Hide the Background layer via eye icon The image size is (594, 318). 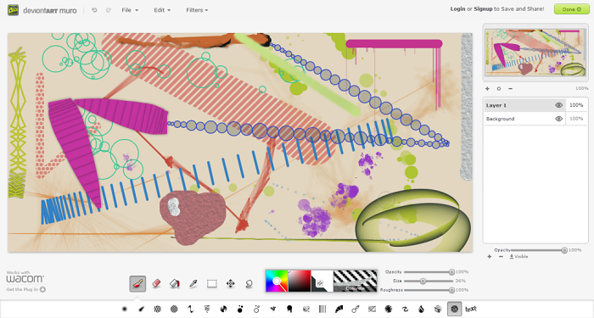coord(558,119)
